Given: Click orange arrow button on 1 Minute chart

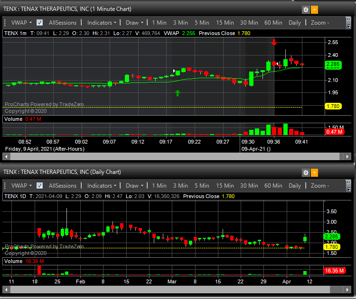Looking at the screenshot, I should click(315, 9).
